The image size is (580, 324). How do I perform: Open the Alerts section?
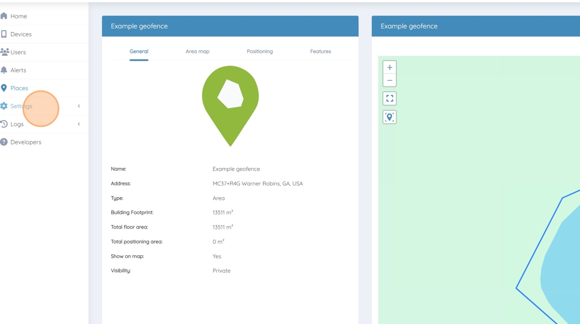(x=18, y=70)
